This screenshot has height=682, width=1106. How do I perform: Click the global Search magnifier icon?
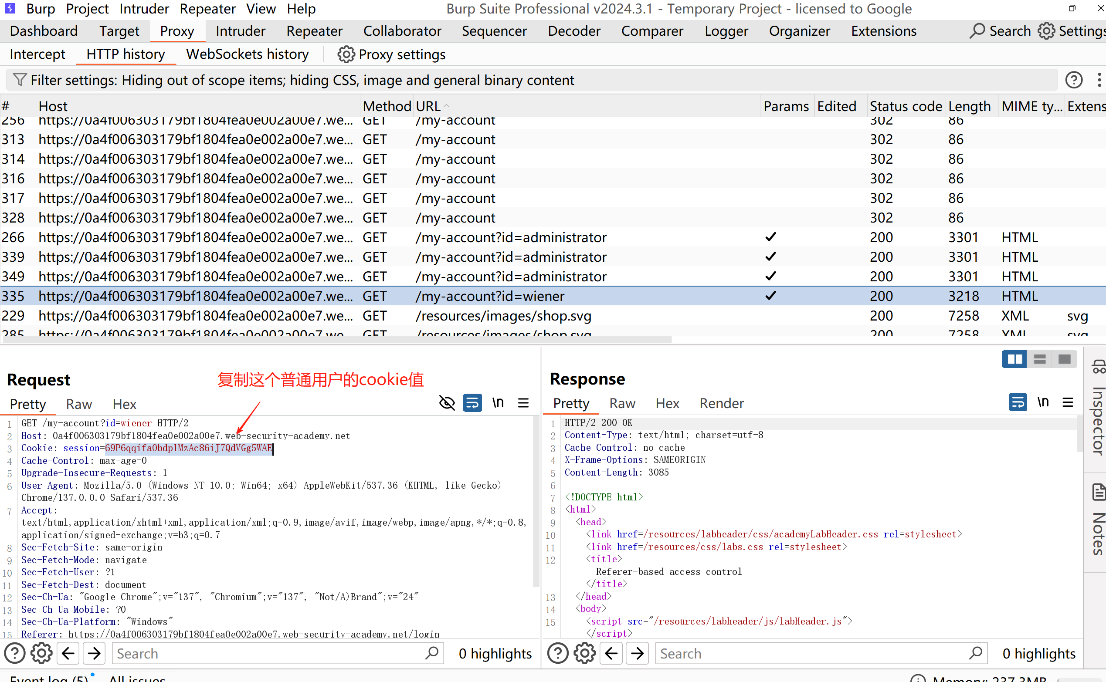click(x=977, y=30)
